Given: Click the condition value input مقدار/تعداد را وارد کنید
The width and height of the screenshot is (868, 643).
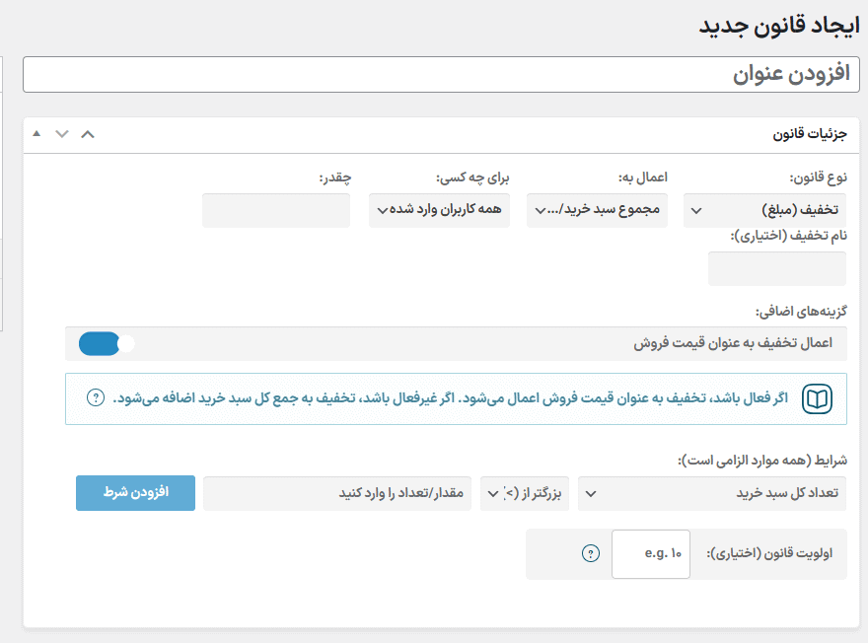Looking at the screenshot, I should point(341,493).
